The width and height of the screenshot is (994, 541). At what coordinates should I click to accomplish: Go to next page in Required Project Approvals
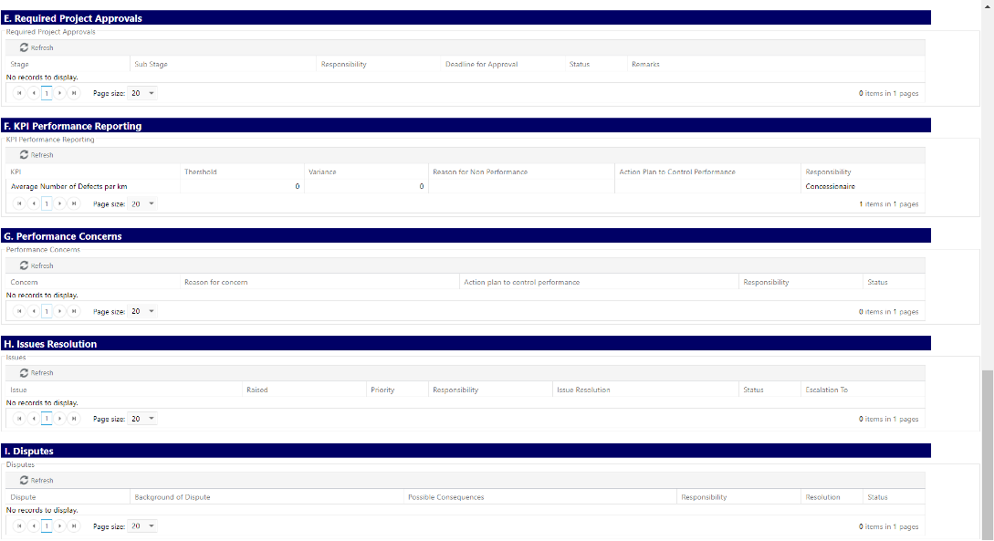point(59,93)
